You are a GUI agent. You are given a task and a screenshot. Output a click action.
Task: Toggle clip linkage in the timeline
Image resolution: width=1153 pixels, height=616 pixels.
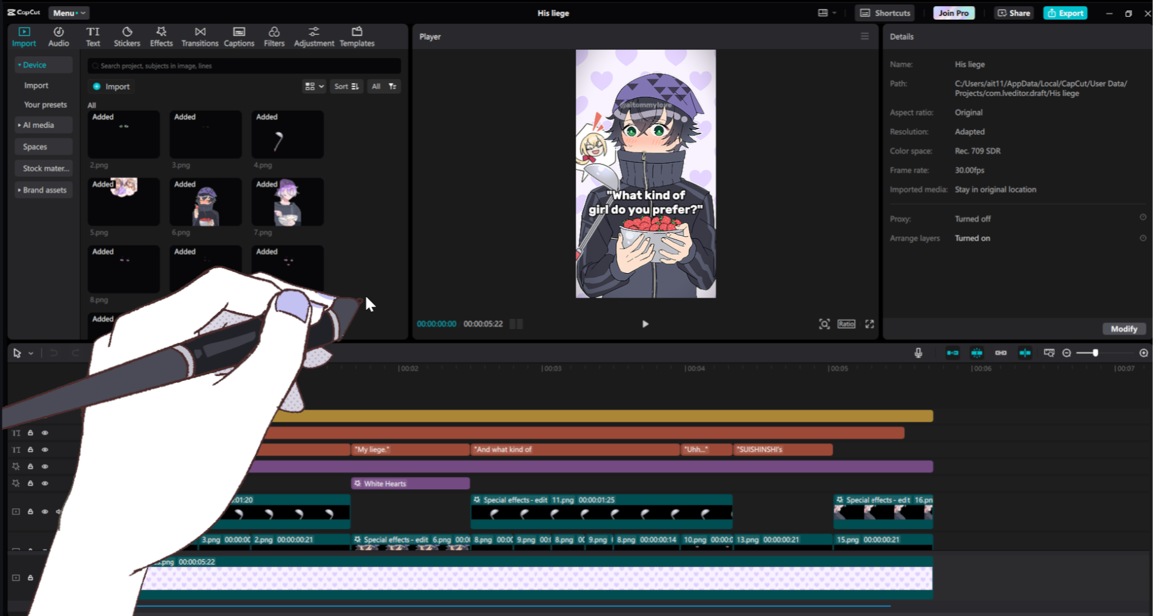pyautogui.click(x=1001, y=353)
